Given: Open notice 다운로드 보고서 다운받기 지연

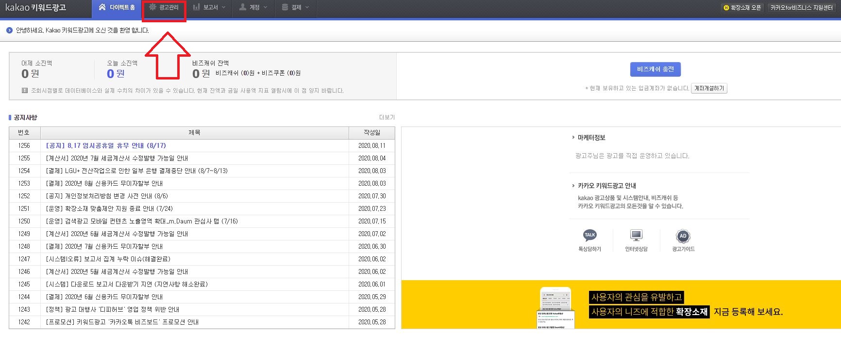Looking at the screenshot, I should (127, 284).
